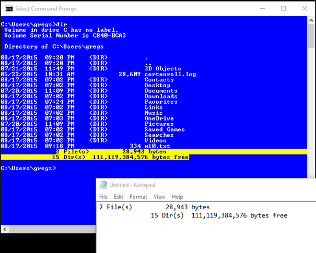The height and width of the screenshot is (253, 316).
Task: Click the '09:18 PM' time of w10.txt
Action: point(60,146)
